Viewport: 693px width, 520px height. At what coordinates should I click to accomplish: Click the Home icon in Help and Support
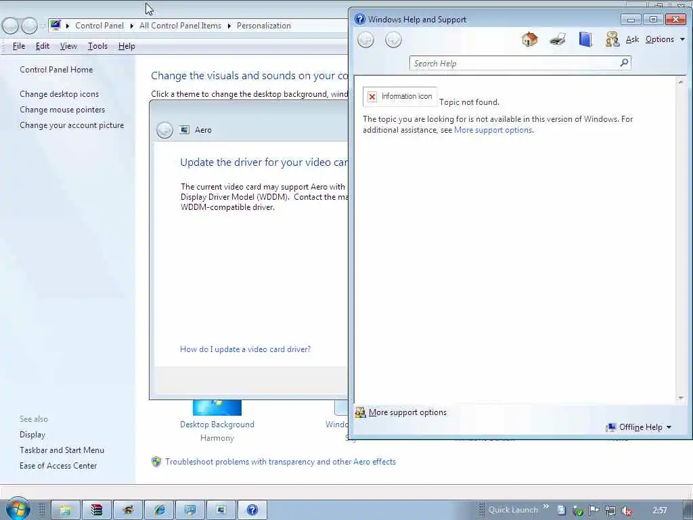tap(529, 39)
